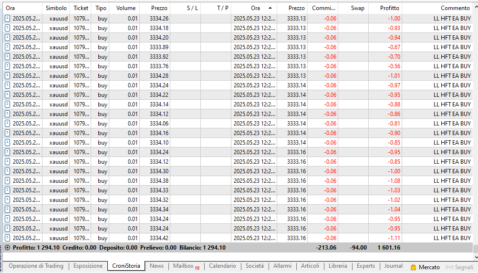Click the order icon for row priced 3334.14
The height and width of the screenshot is (273, 478).
[7, 105]
